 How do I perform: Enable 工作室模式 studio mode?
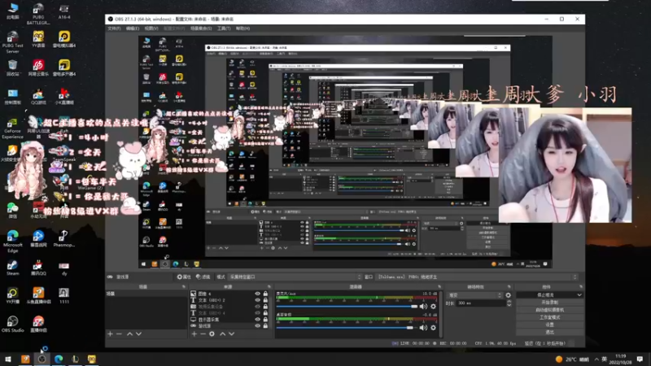tap(550, 317)
